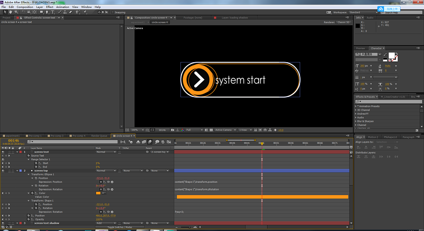Collapse the screen text layer triangle
The height and width of the screenshot is (231, 424).
point(17,152)
